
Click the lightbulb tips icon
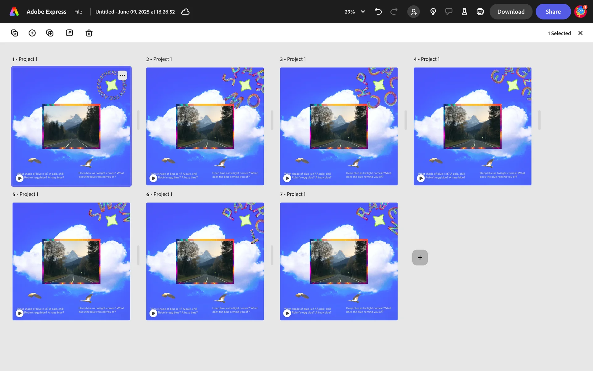coord(433,12)
